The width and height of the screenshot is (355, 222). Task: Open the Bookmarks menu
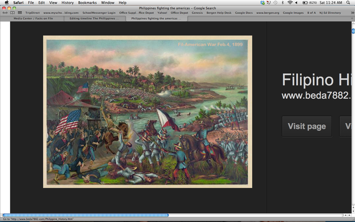tap(87, 3)
